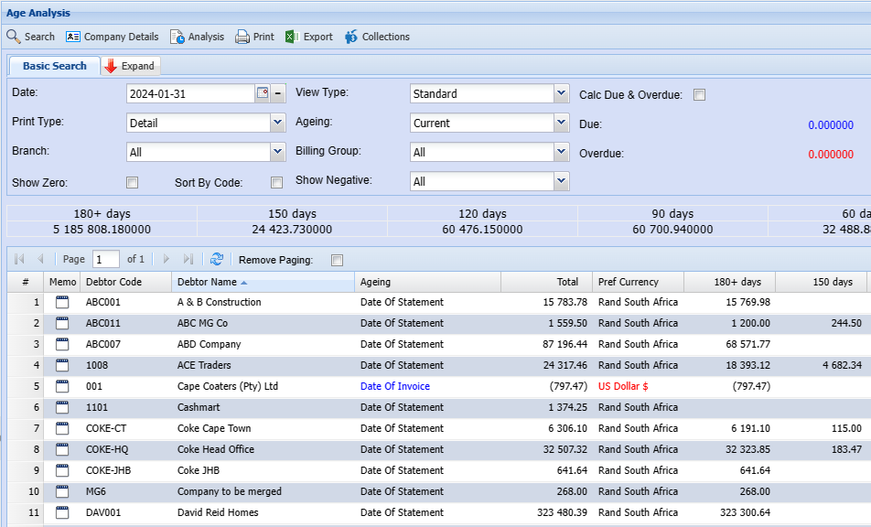Open the Billing Group dropdown
Viewport: 871px width, 527px height.
click(x=562, y=152)
